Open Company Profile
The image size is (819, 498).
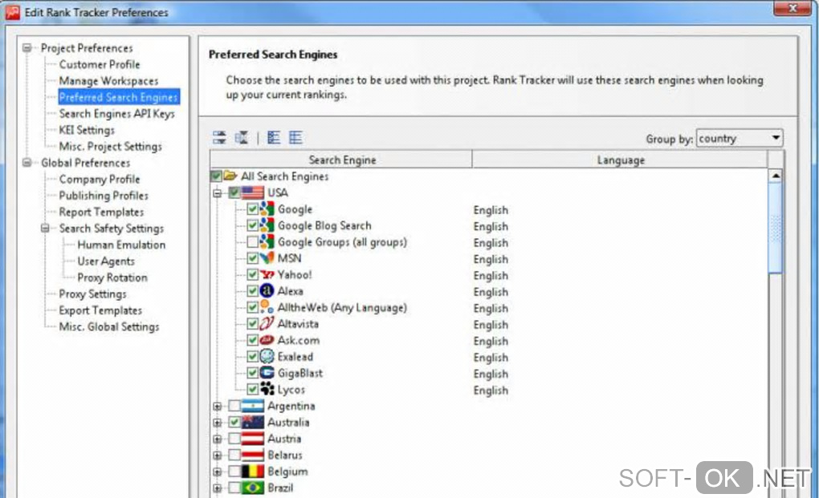tap(100, 180)
